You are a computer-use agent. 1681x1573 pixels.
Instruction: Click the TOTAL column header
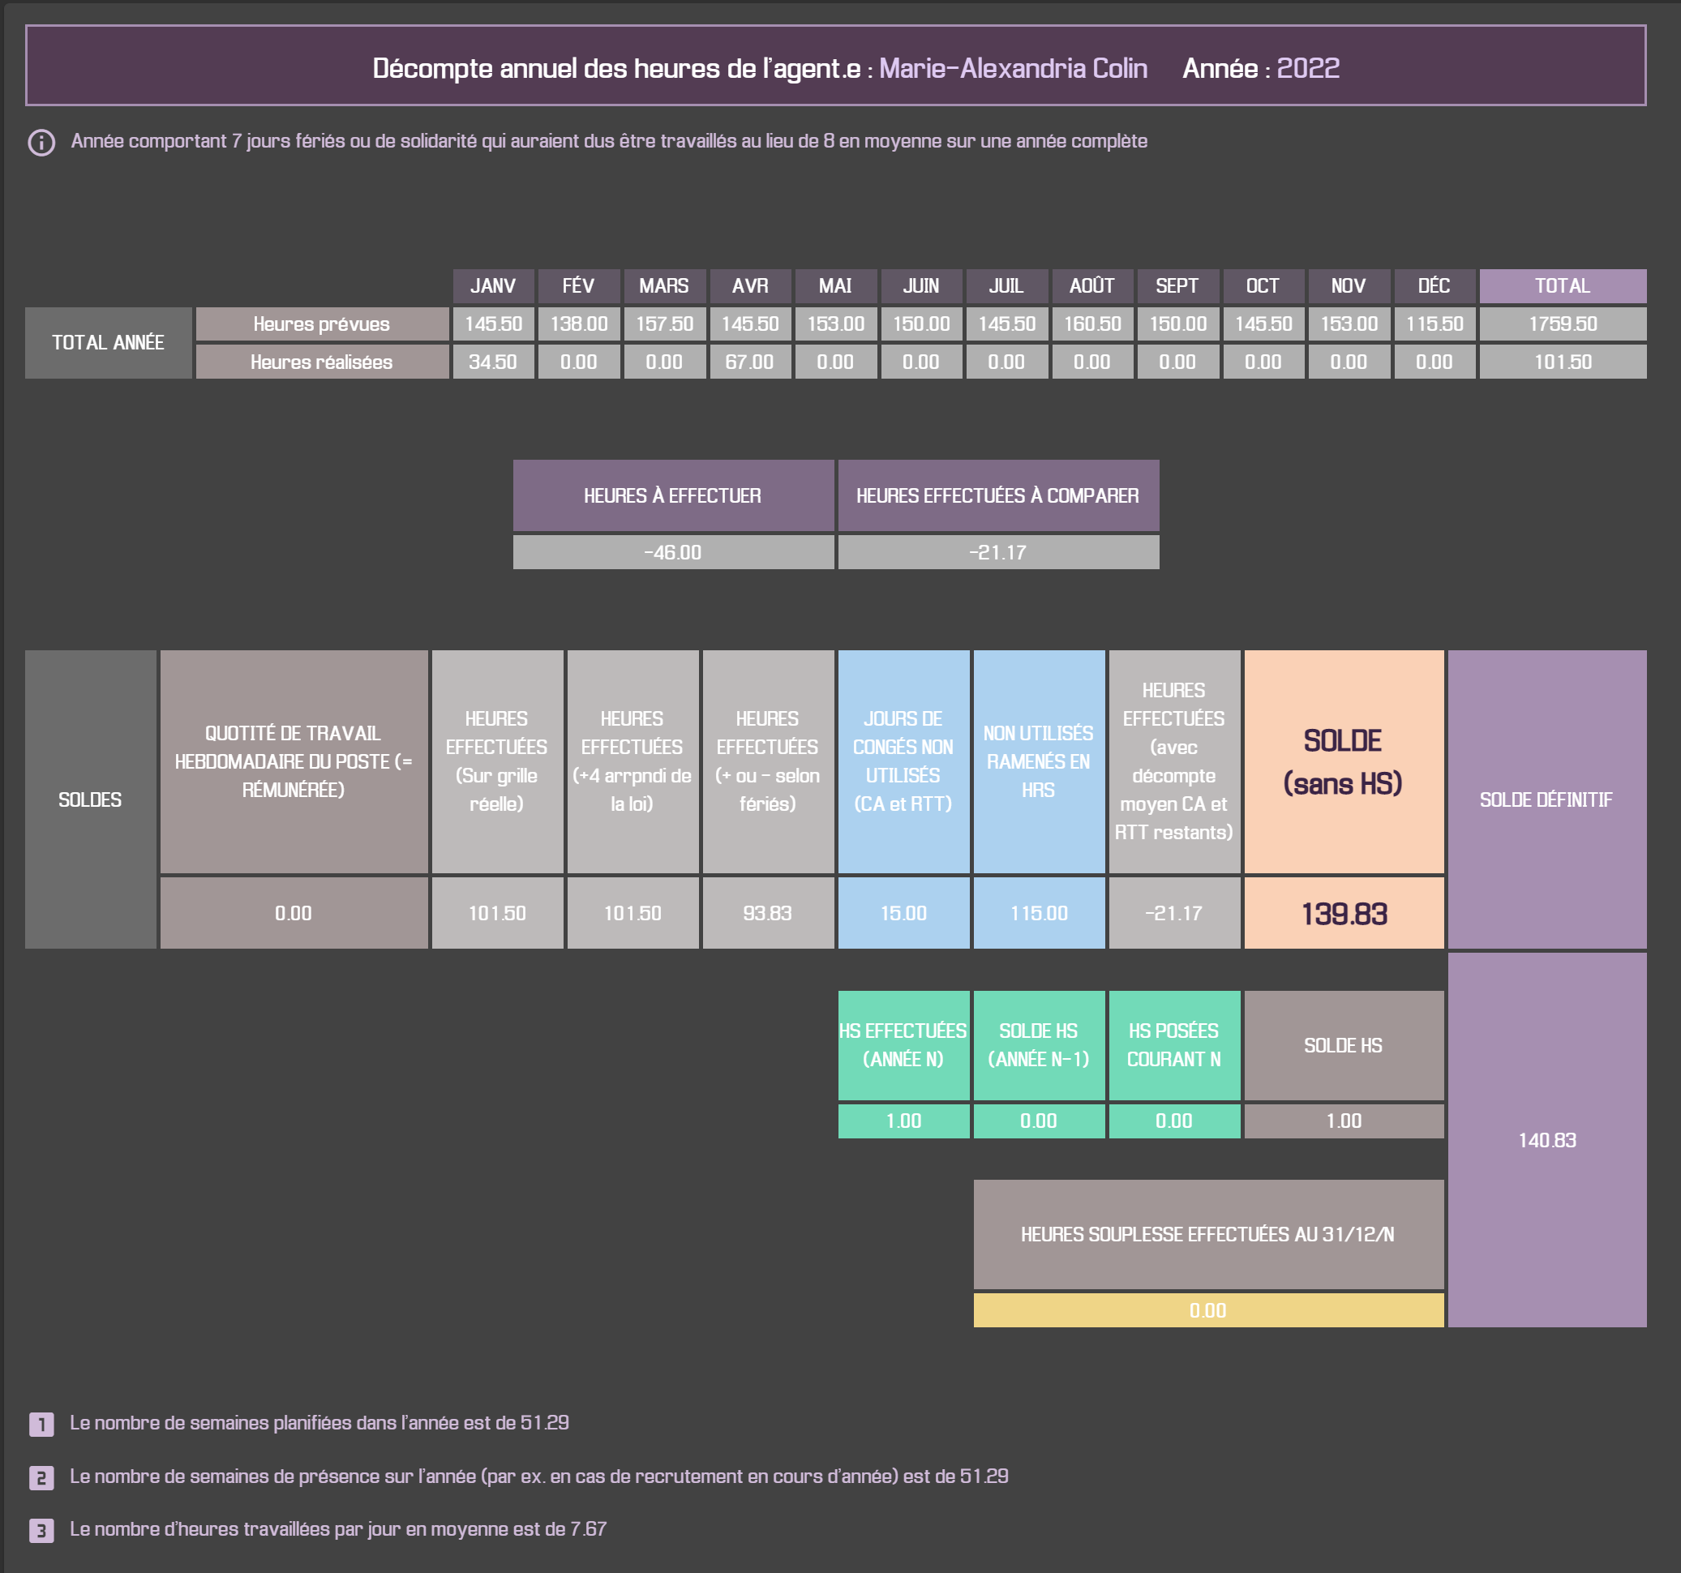(x=1563, y=286)
